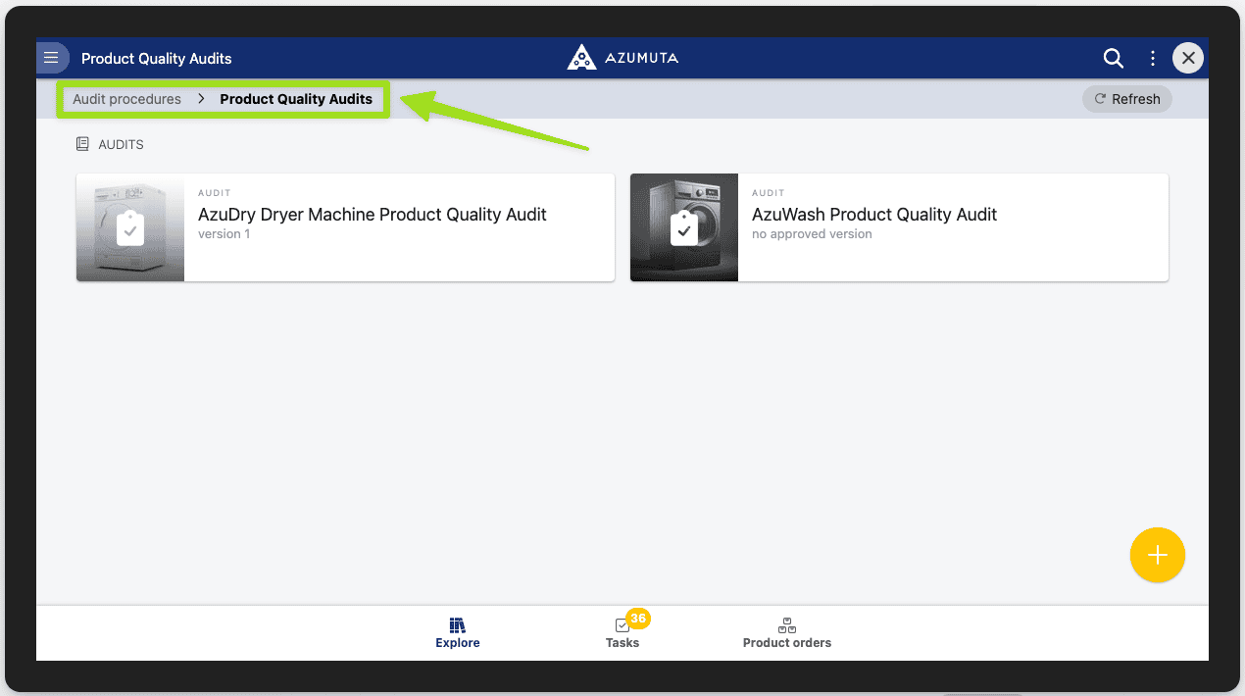This screenshot has height=696, width=1245.
Task: Click the Product Quality Audits header title
Action: click(x=157, y=59)
